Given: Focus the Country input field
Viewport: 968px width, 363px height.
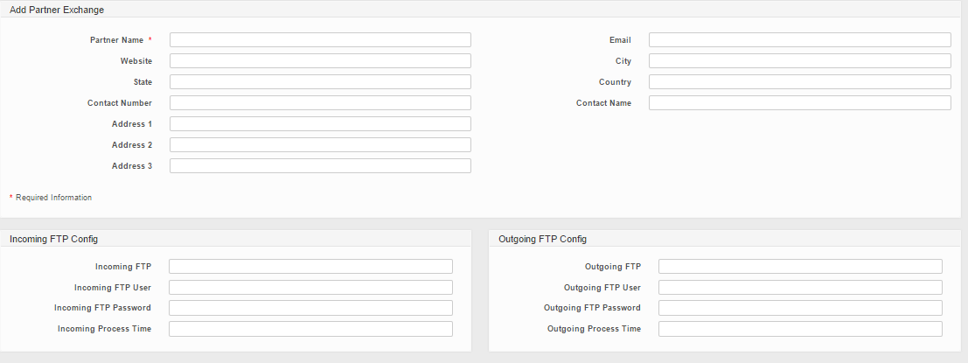Looking at the screenshot, I should point(799,82).
